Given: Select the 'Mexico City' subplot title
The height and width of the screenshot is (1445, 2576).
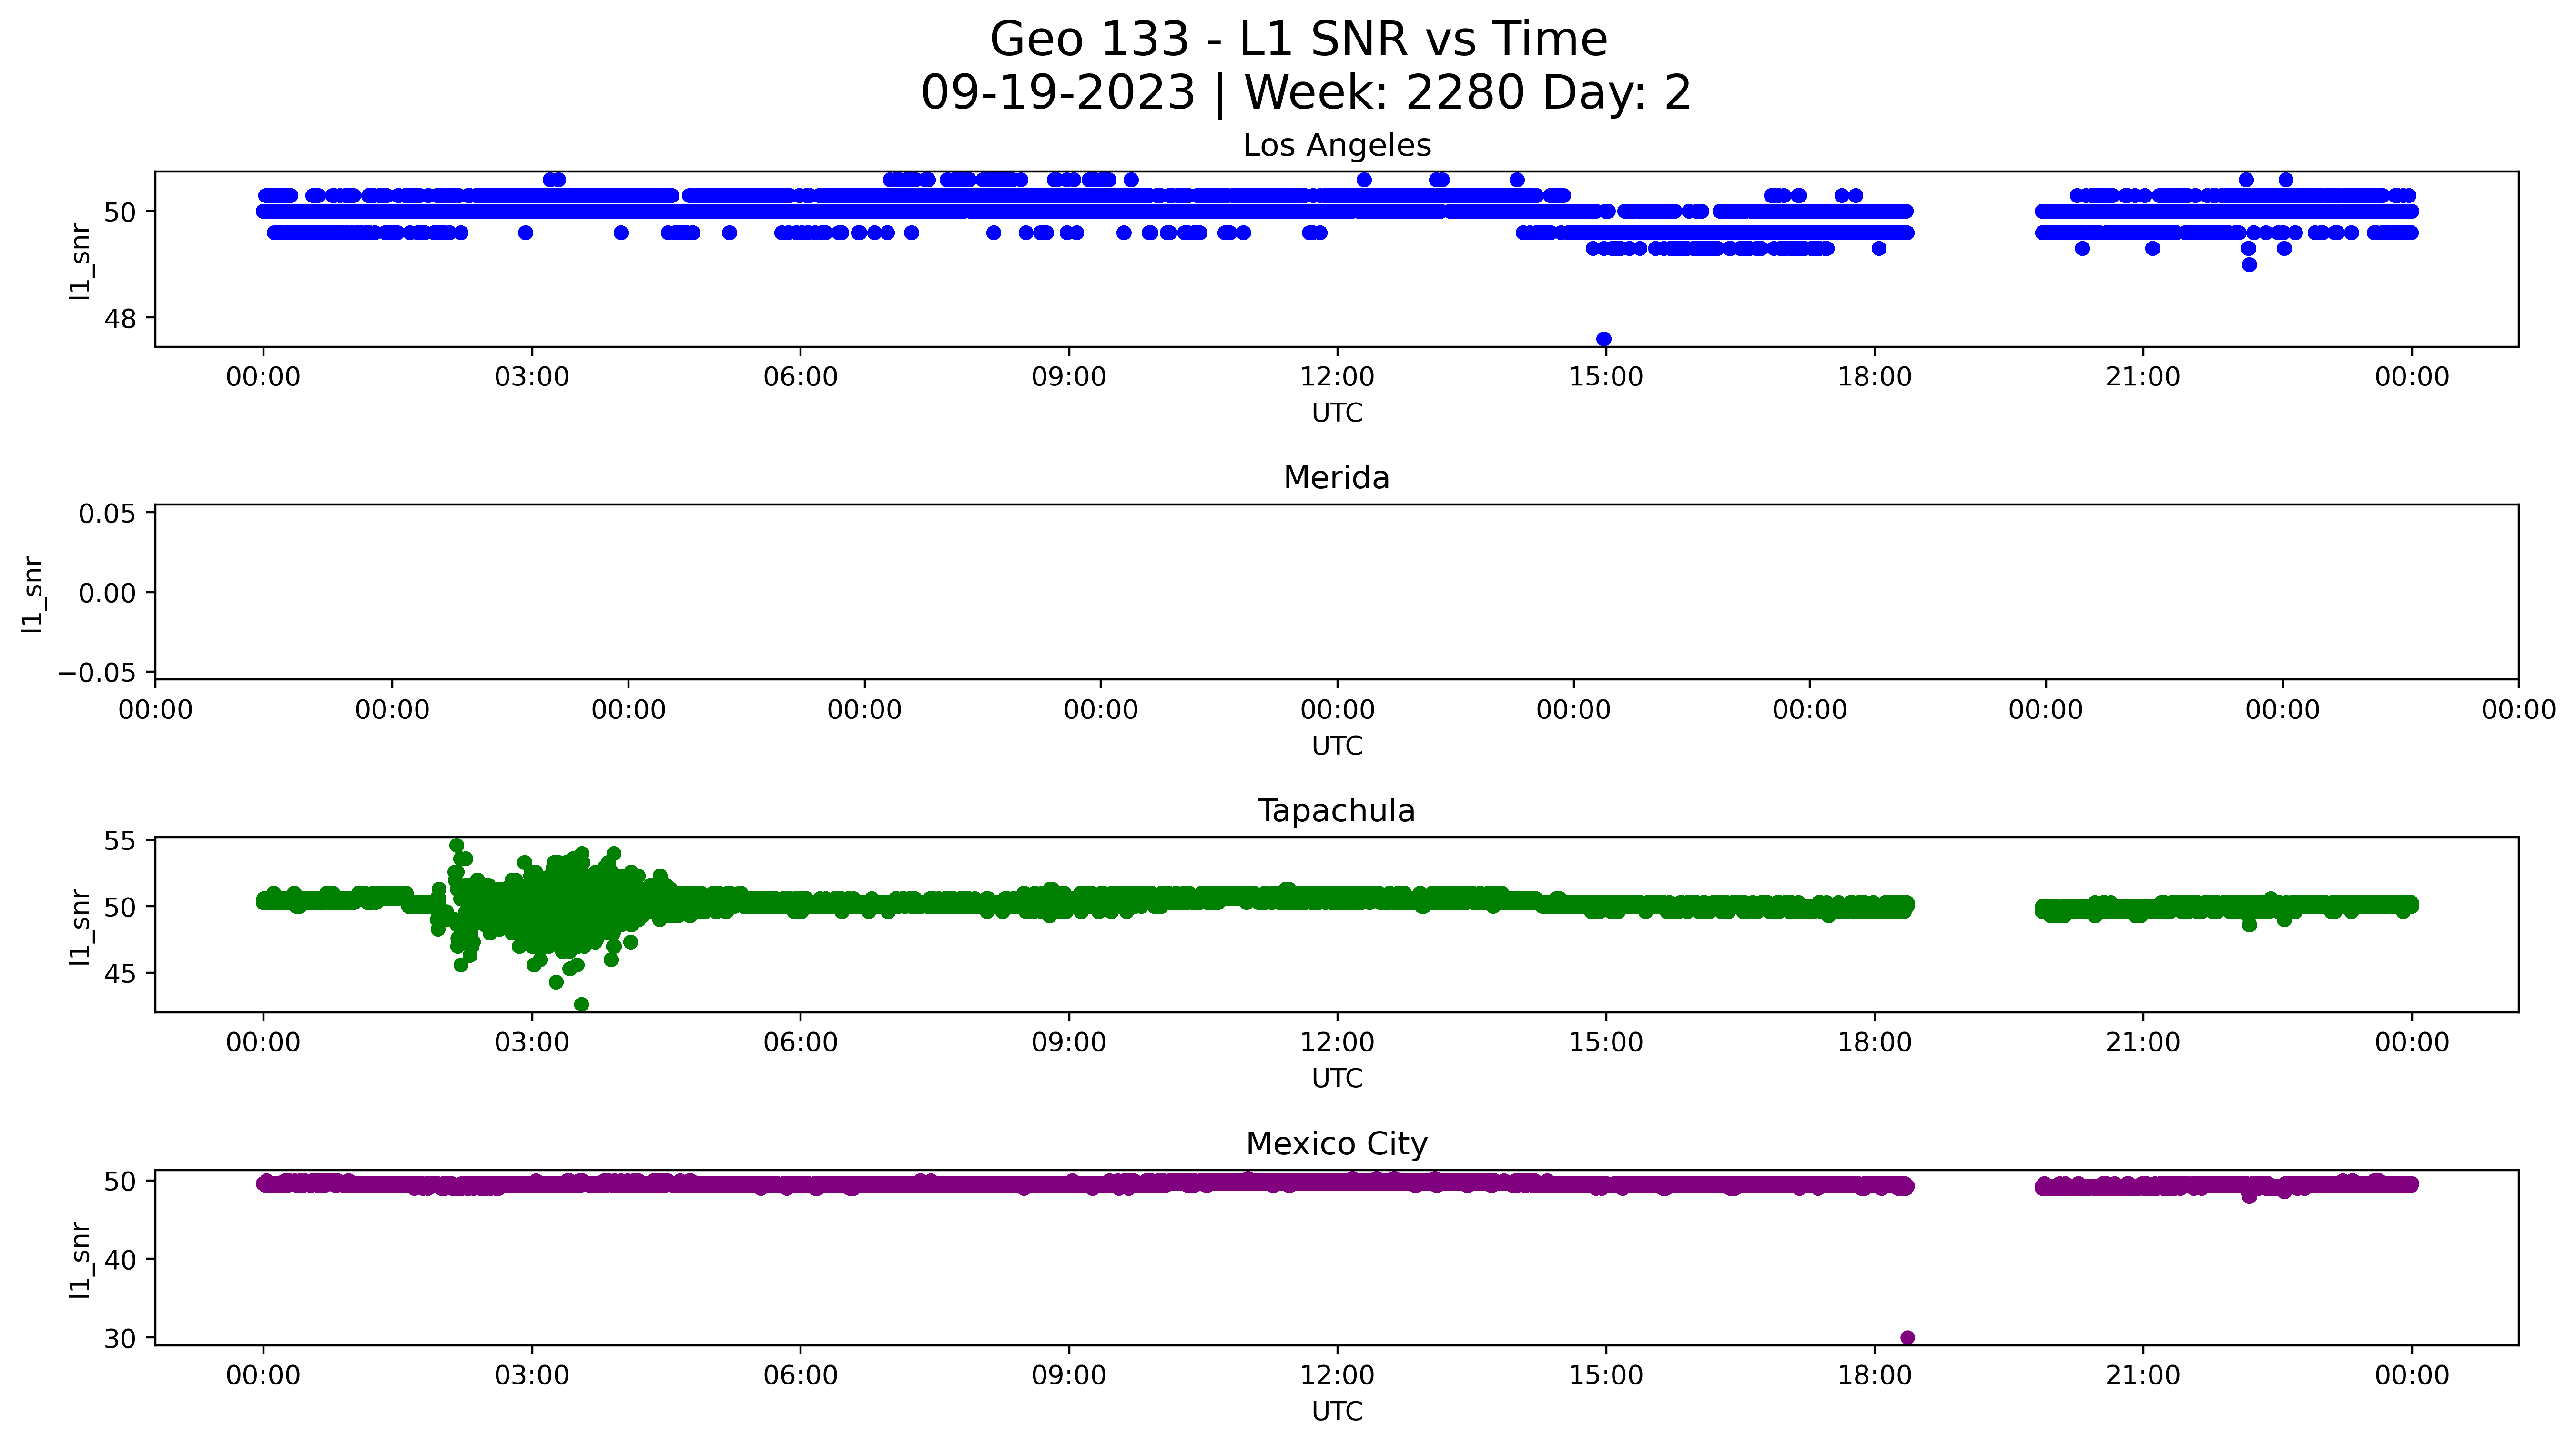Looking at the screenshot, I should tap(1337, 1144).
